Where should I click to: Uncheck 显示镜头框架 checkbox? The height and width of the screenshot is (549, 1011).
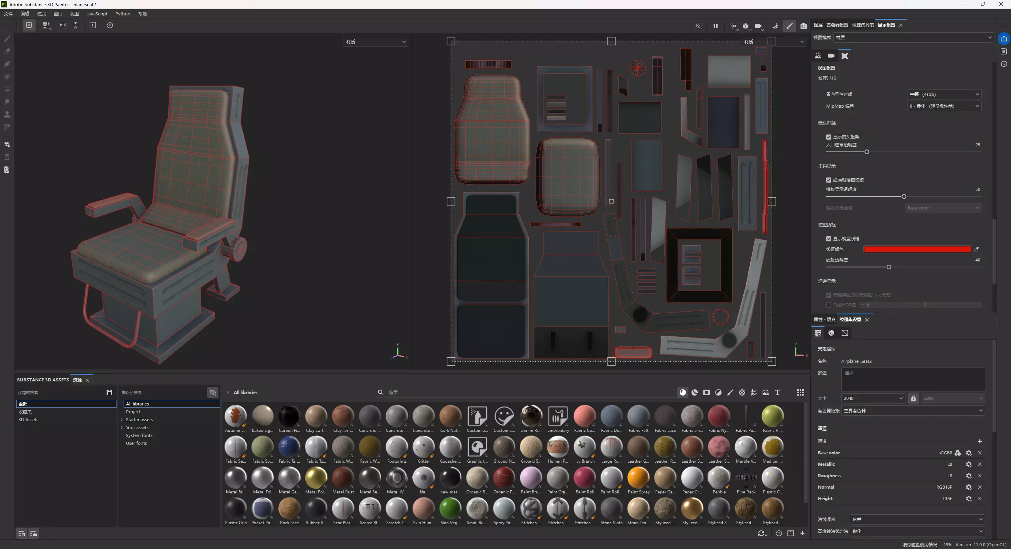click(x=829, y=137)
